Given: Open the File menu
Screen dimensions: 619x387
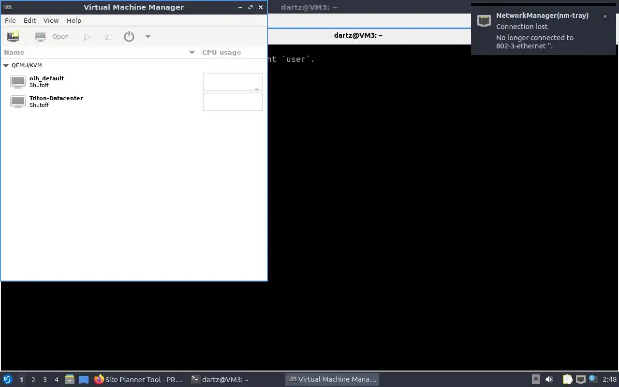Looking at the screenshot, I should (10, 20).
